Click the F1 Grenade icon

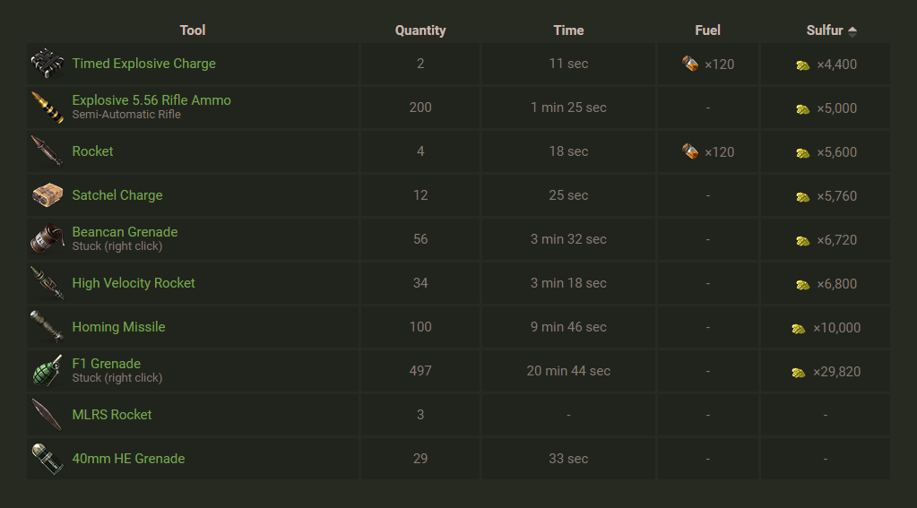[47, 371]
